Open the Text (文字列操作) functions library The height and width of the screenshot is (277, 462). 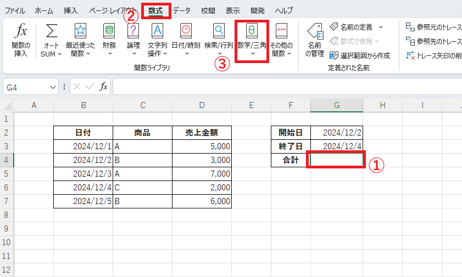tap(157, 40)
